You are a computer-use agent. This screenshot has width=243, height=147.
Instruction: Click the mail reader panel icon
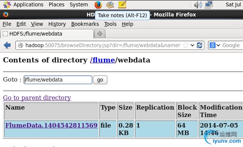110,4
